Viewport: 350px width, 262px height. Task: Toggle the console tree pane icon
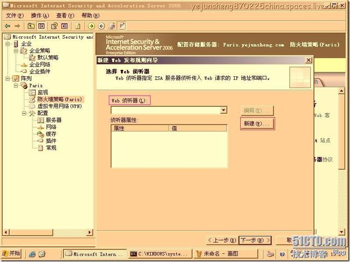click(x=41, y=26)
